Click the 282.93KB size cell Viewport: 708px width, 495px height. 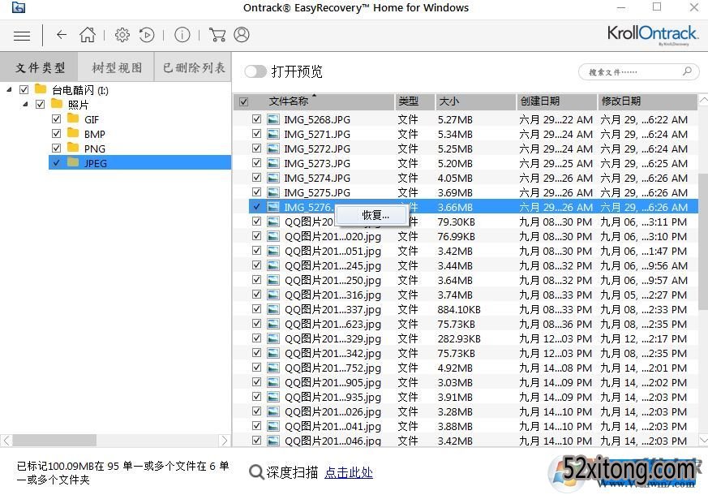[x=459, y=338]
